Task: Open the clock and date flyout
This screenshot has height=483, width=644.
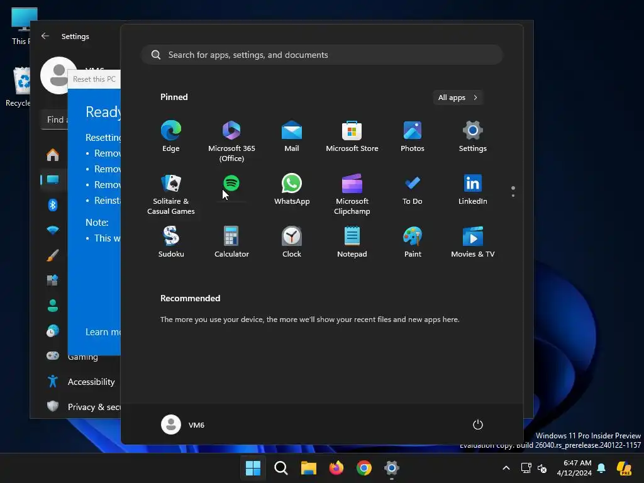Action: point(574,468)
